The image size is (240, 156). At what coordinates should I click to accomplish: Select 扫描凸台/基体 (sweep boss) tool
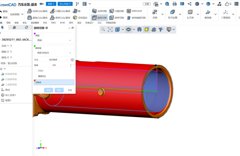60,11
